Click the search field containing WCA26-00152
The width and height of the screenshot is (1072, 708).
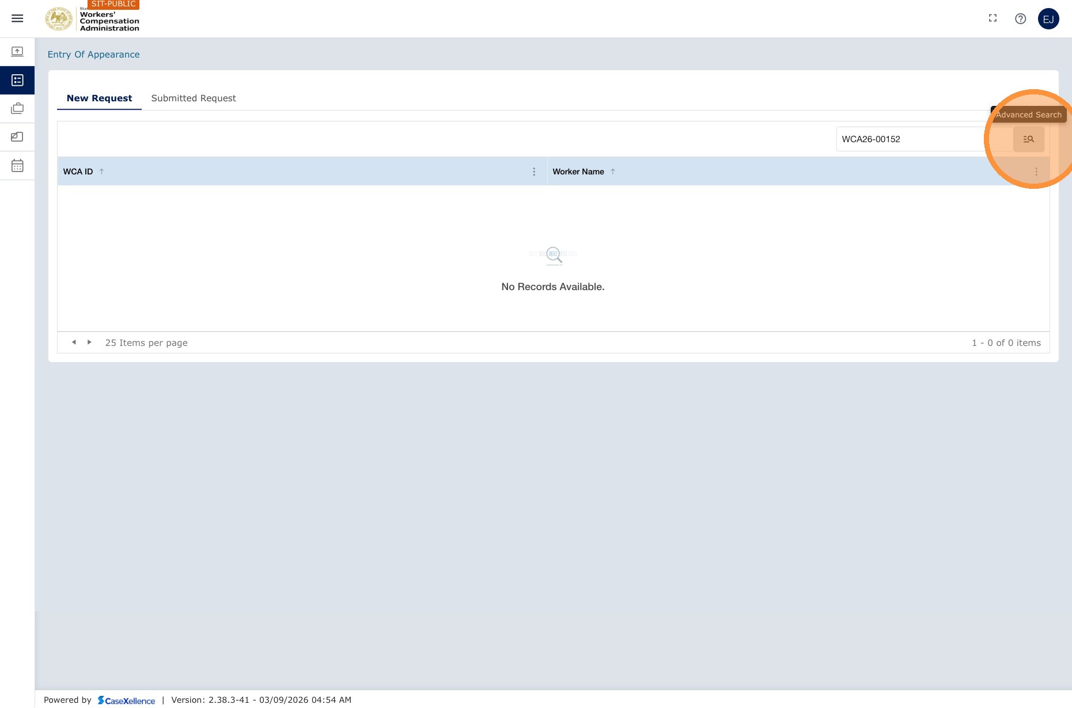pos(925,139)
